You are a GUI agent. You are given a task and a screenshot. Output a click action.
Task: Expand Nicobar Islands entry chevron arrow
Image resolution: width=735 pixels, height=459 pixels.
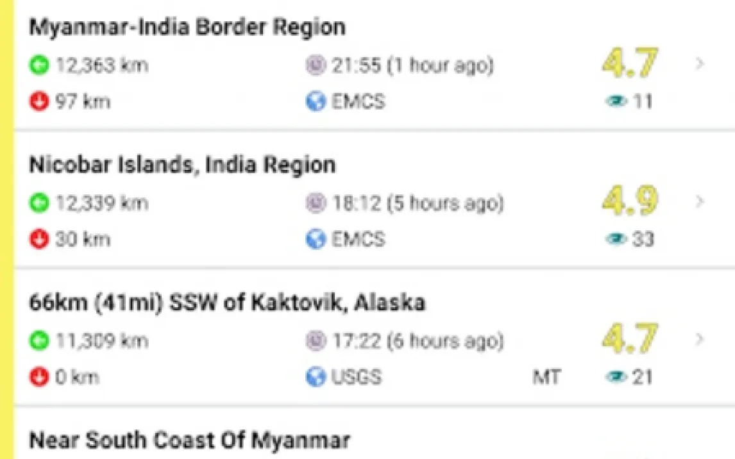pos(700,202)
